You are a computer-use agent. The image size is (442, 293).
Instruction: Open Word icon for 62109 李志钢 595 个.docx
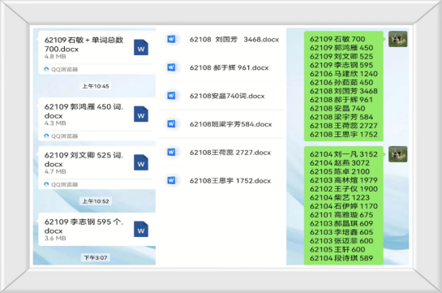point(141,229)
